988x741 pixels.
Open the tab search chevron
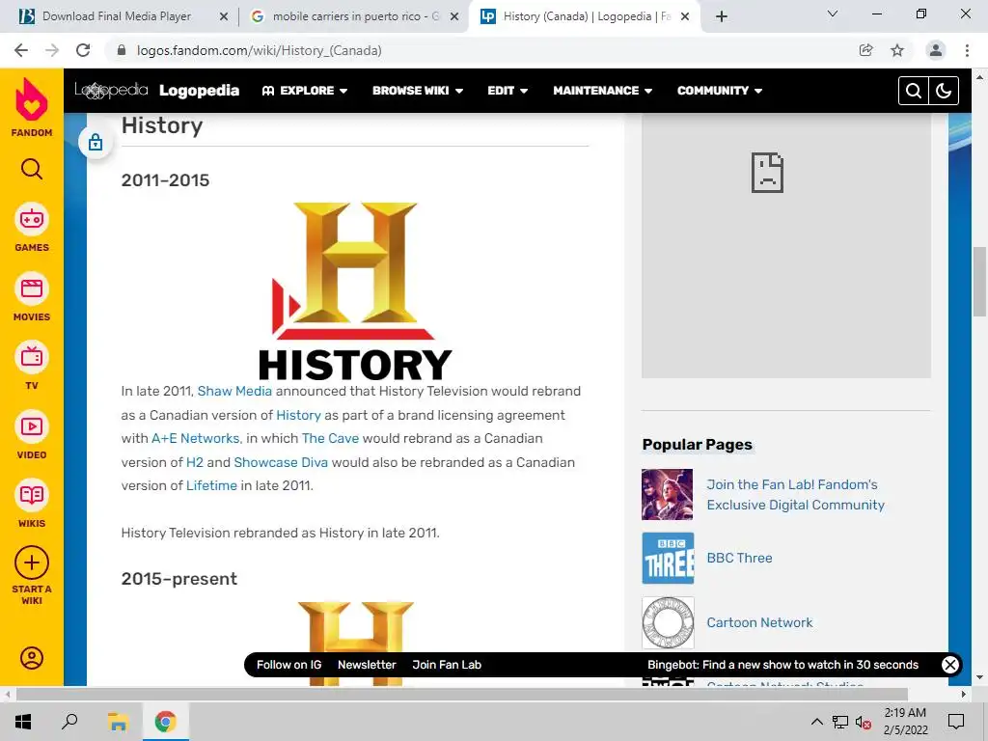click(x=833, y=14)
